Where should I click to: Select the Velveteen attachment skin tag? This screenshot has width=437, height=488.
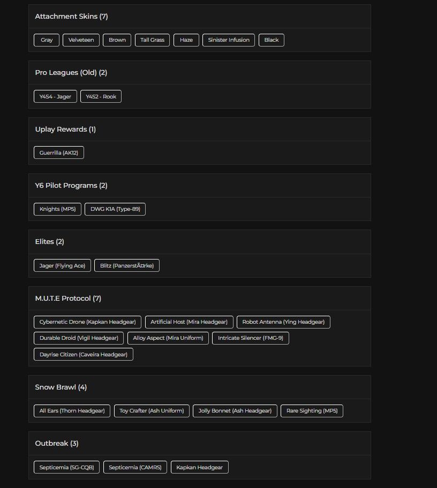tap(81, 40)
